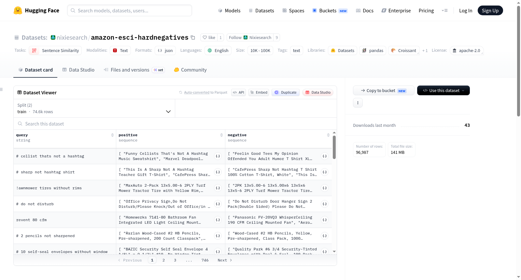Open the three-dot more options button
The image size is (521, 280).
click(358, 103)
